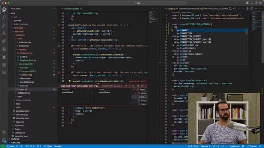Click the command center search box
Viewport: 264px width, 148px height.
coord(137,3)
